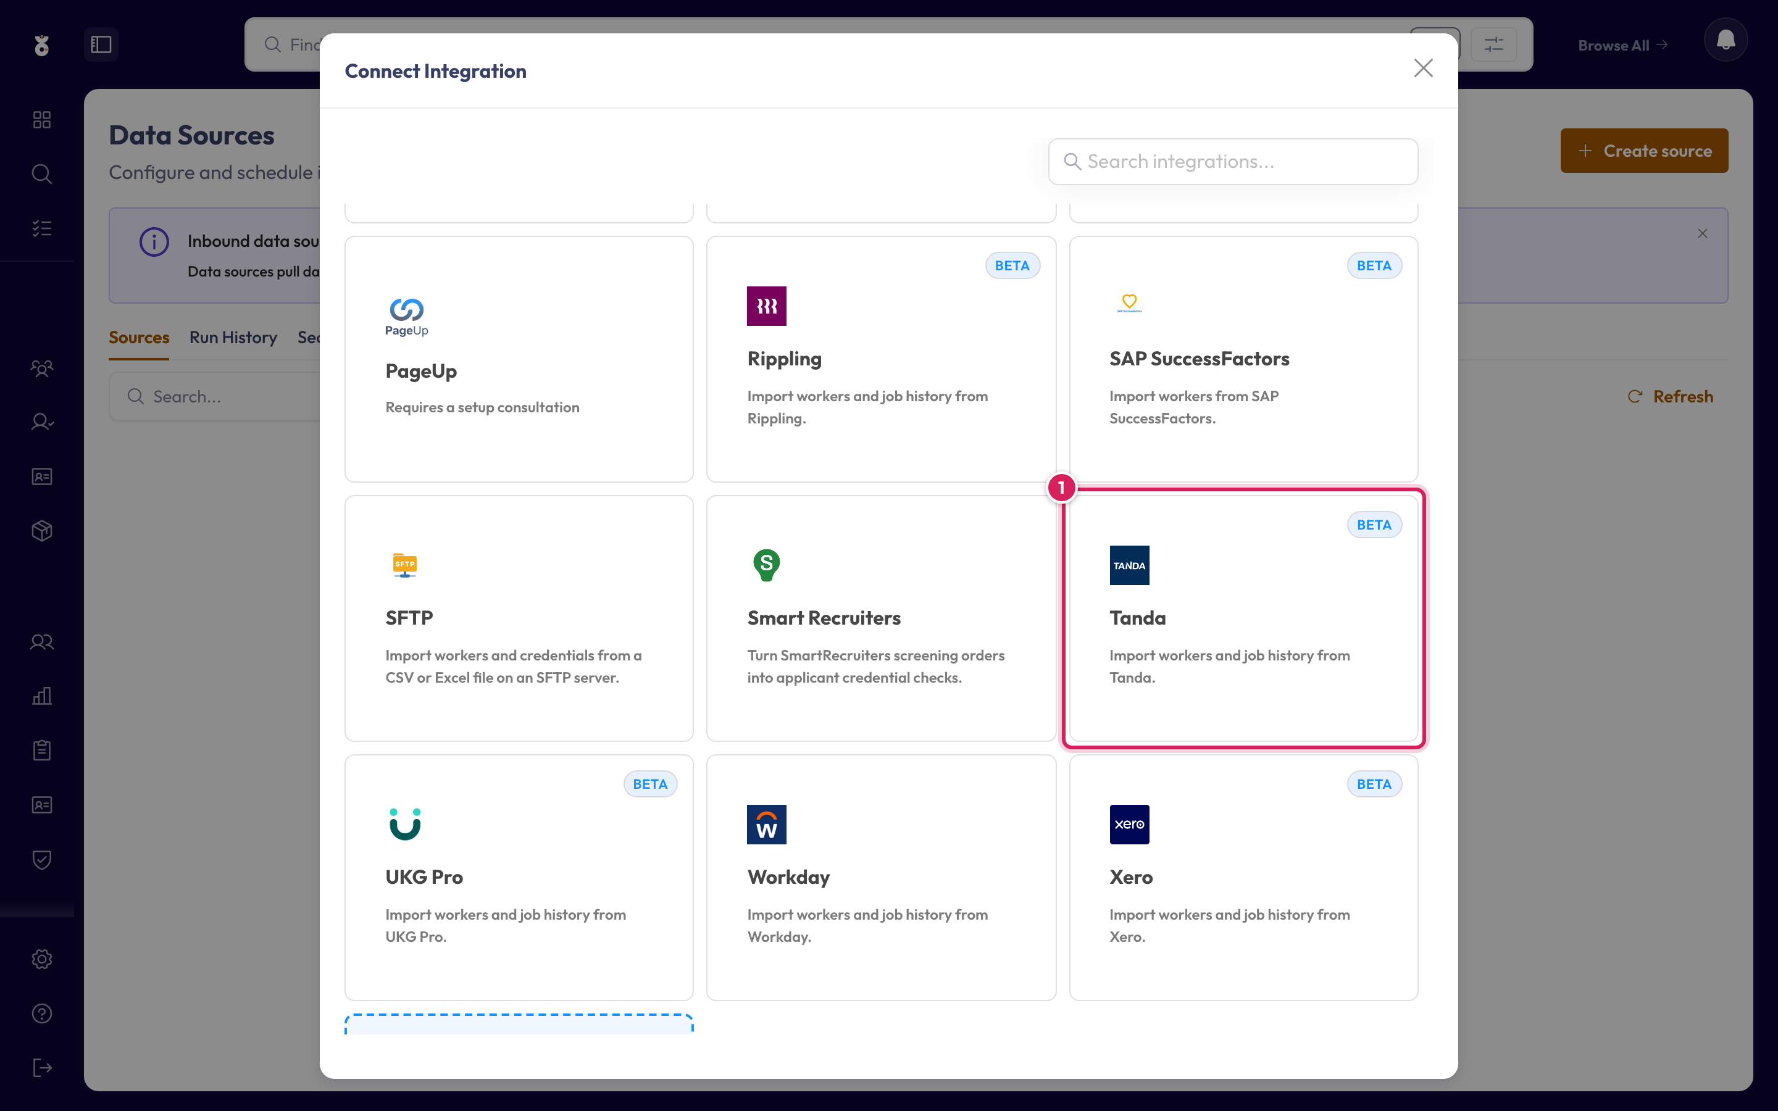
Task: Select the Xero integration title
Action: pyautogui.click(x=1131, y=877)
